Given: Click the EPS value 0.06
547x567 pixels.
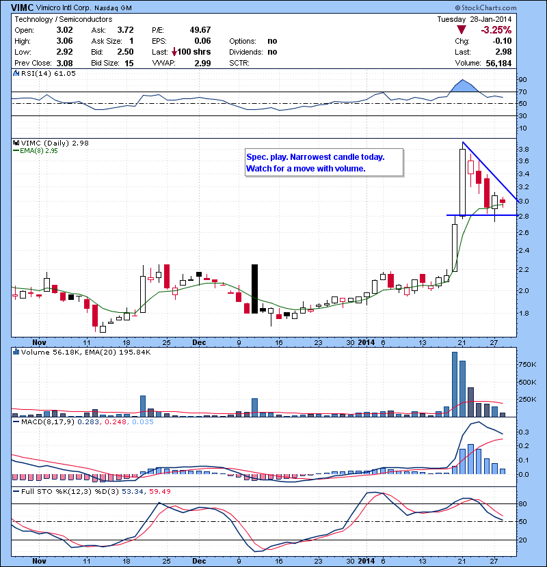Looking at the screenshot, I should pos(202,41).
